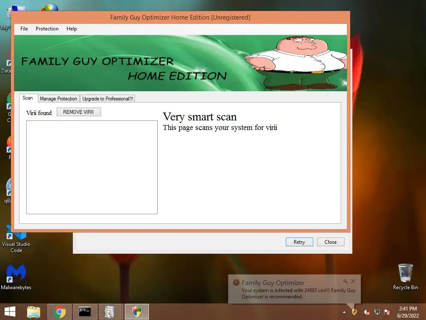Open the File menu
The image size is (426, 320).
(x=24, y=29)
